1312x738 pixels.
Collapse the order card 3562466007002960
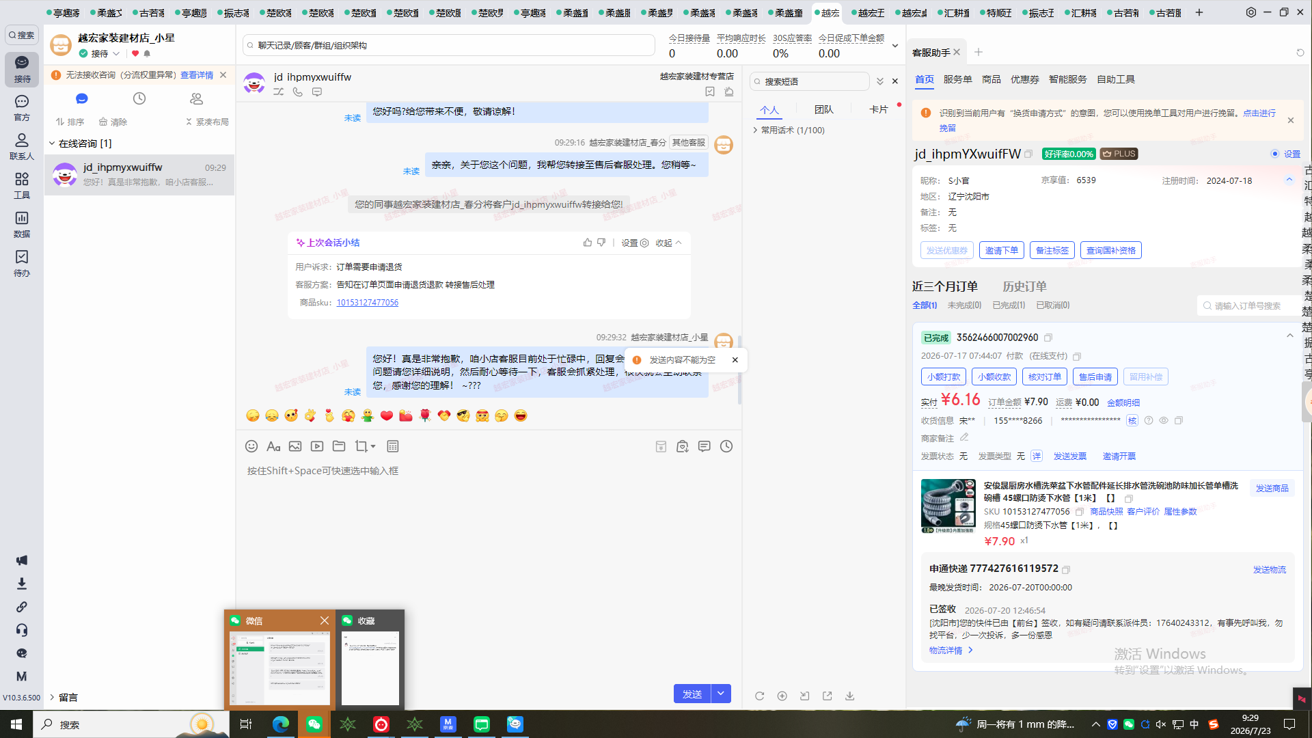click(1290, 336)
